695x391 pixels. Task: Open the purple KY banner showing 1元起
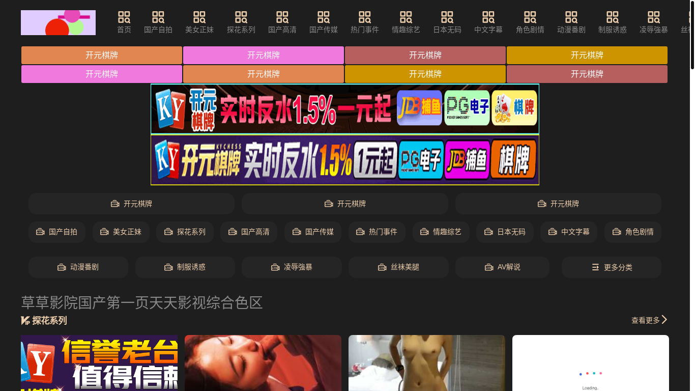point(345,160)
